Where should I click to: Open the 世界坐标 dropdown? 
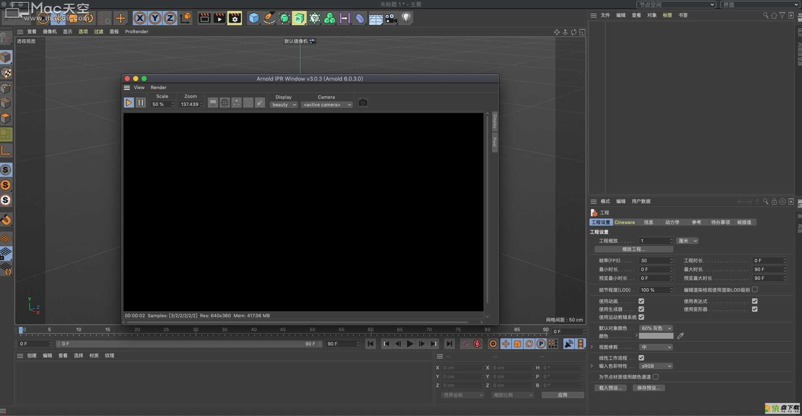tap(463, 395)
